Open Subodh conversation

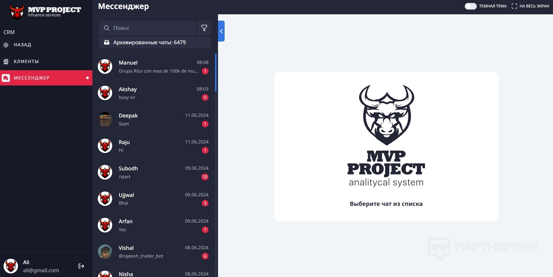point(154,172)
